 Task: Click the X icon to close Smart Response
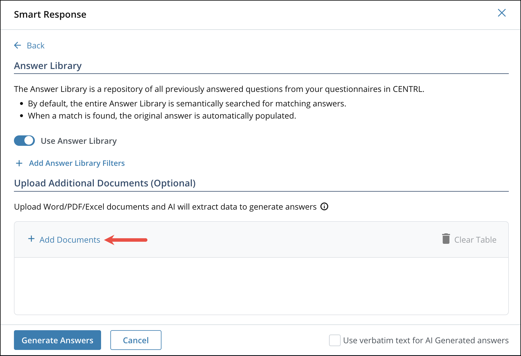click(502, 13)
